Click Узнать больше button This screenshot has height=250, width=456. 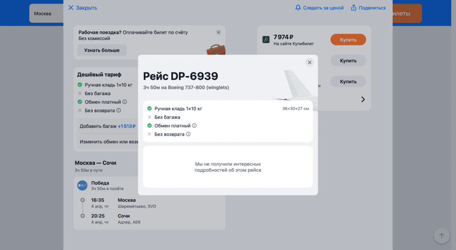[102, 50]
